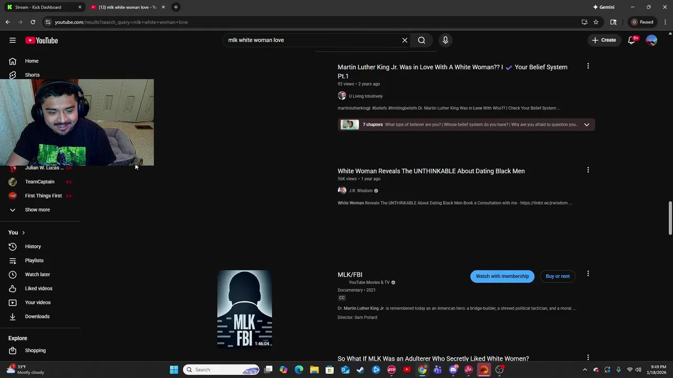Open three-dot menu for White Woman Reveals video

pyautogui.click(x=588, y=170)
